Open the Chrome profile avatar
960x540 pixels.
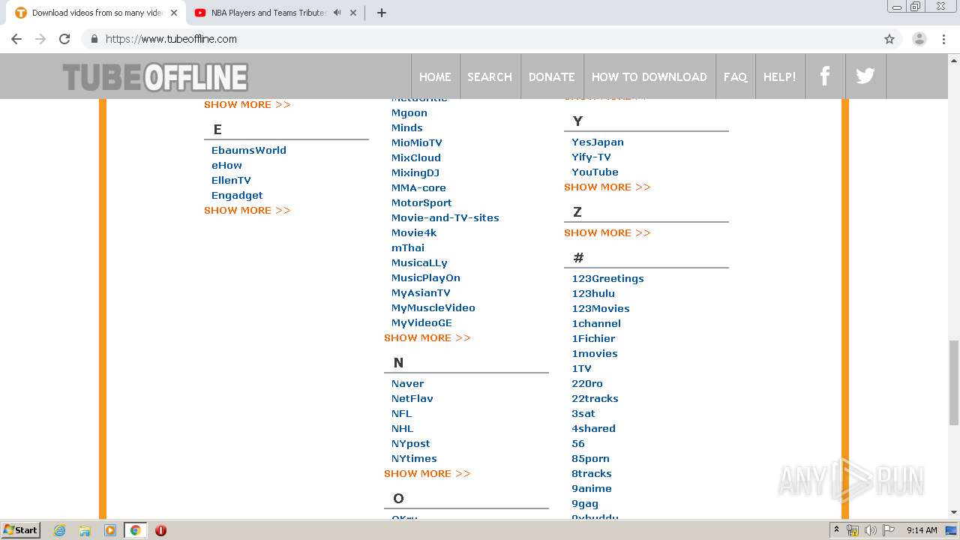(x=919, y=39)
